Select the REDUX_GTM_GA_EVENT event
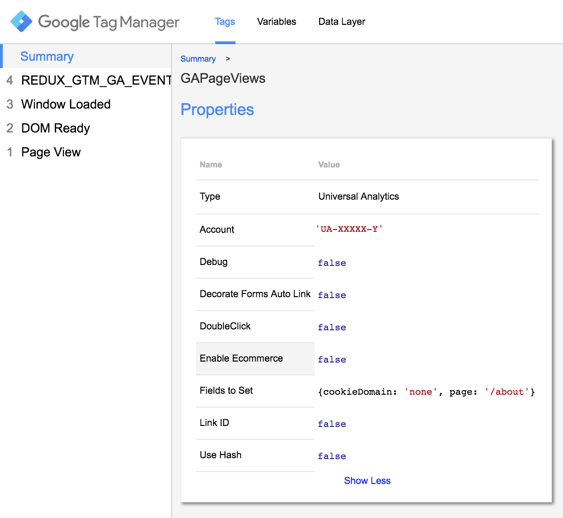The width and height of the screenshot is (563, 518). [96, 80]
